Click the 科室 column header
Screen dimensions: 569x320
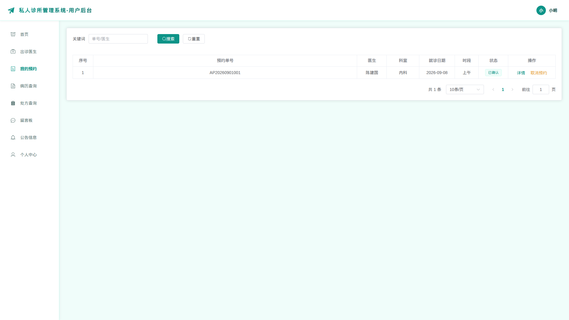click(x=403, y=60)
